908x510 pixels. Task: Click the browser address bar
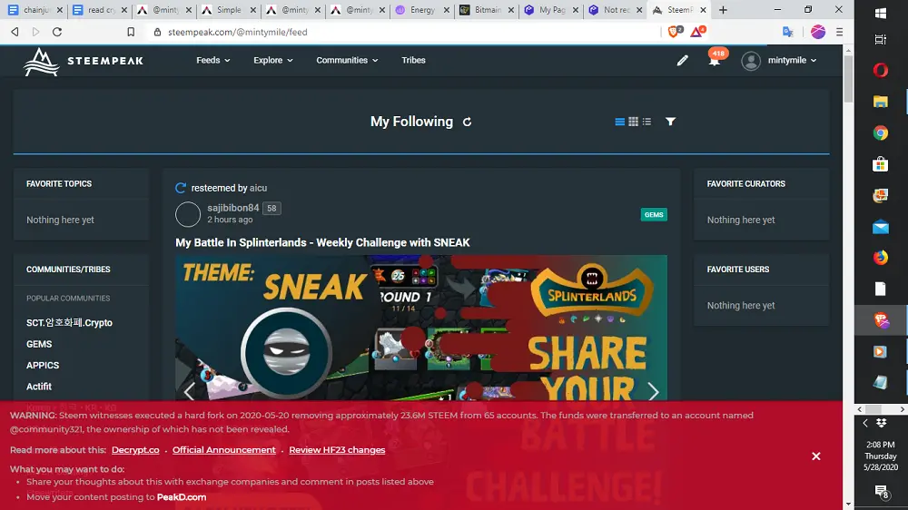click(405, 32)
